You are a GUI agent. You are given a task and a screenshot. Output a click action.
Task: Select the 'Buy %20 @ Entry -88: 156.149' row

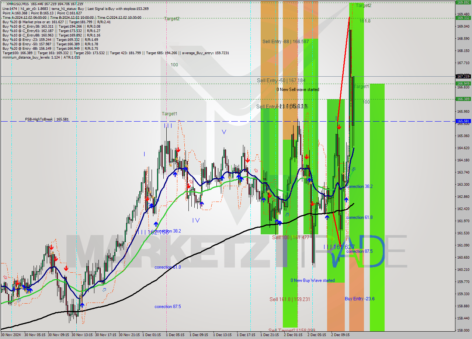tap(50, 48)
